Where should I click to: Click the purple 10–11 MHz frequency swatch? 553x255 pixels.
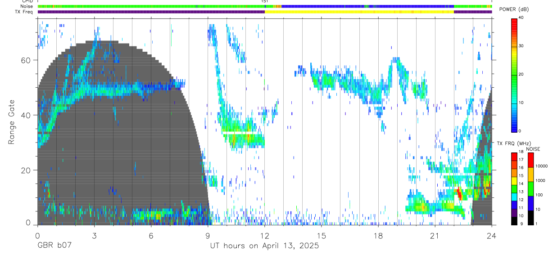[514, 212]
